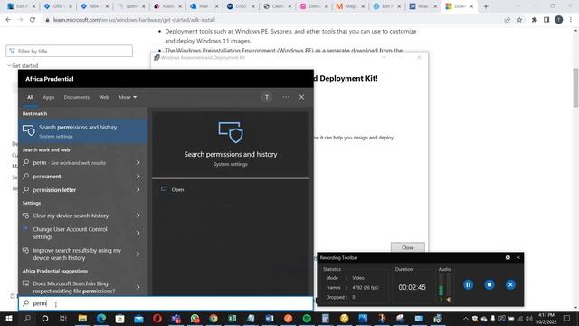The image size is (579, 326).
Task: Click the Filter by title field
Action: [x=70, y=51]
